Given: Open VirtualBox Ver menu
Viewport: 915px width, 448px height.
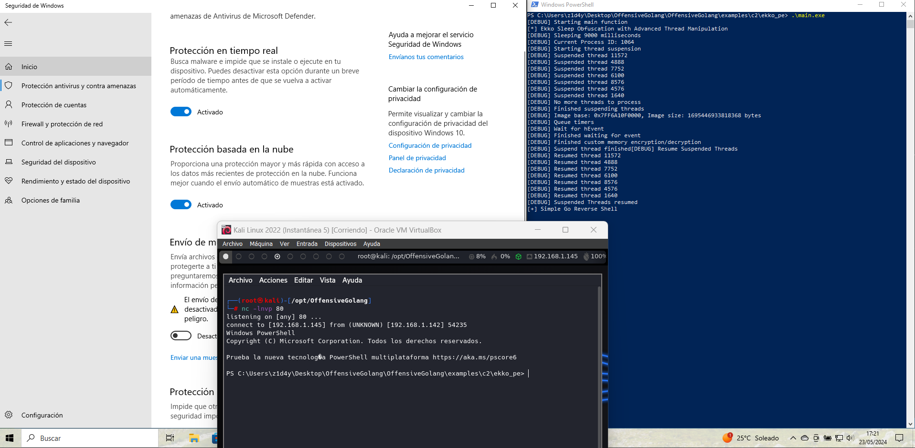Looking at the screenshot, I should pyautogui.click(x=285, y=244).
